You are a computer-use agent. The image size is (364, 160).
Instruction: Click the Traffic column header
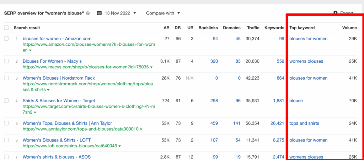(253, 28)
